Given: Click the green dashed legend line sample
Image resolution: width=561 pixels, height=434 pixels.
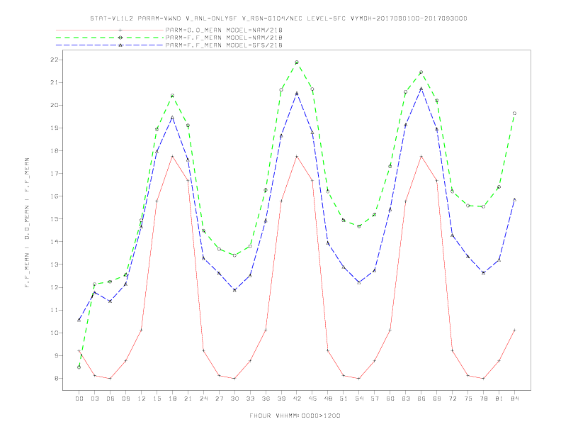Looking at the screenshot, I should pyautogui.click(x=110, y=38).
